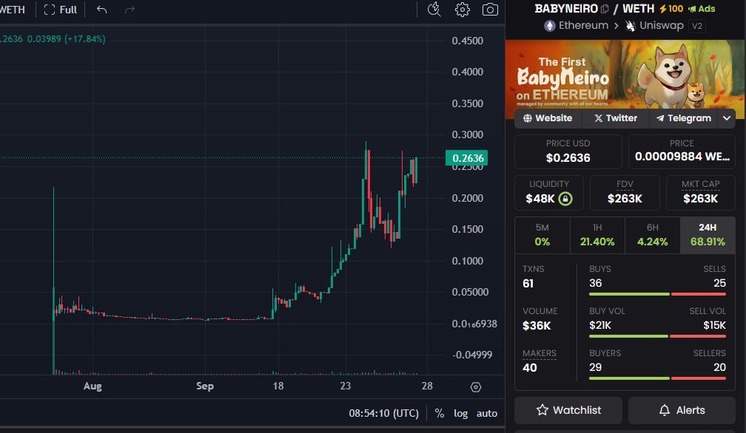Toggle percent scale on chart
This screenshot has width=746, height=433.
click(440, 414)
